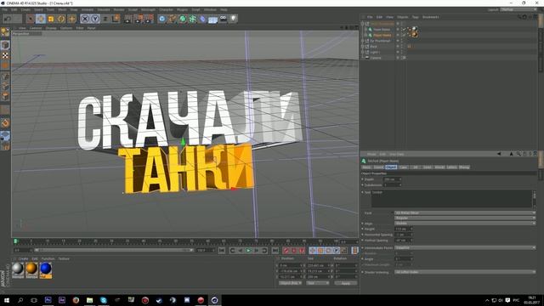The image size is (544, 306).
Task: Click the Depth value field
Action: pyautogui.click(x=391, y=179)
